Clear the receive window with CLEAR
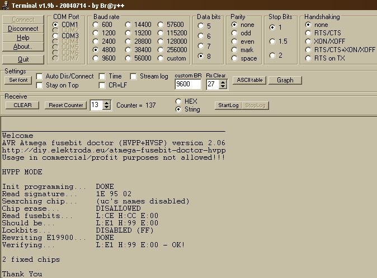This screenshot has height=278, width=377. [22, 105]
